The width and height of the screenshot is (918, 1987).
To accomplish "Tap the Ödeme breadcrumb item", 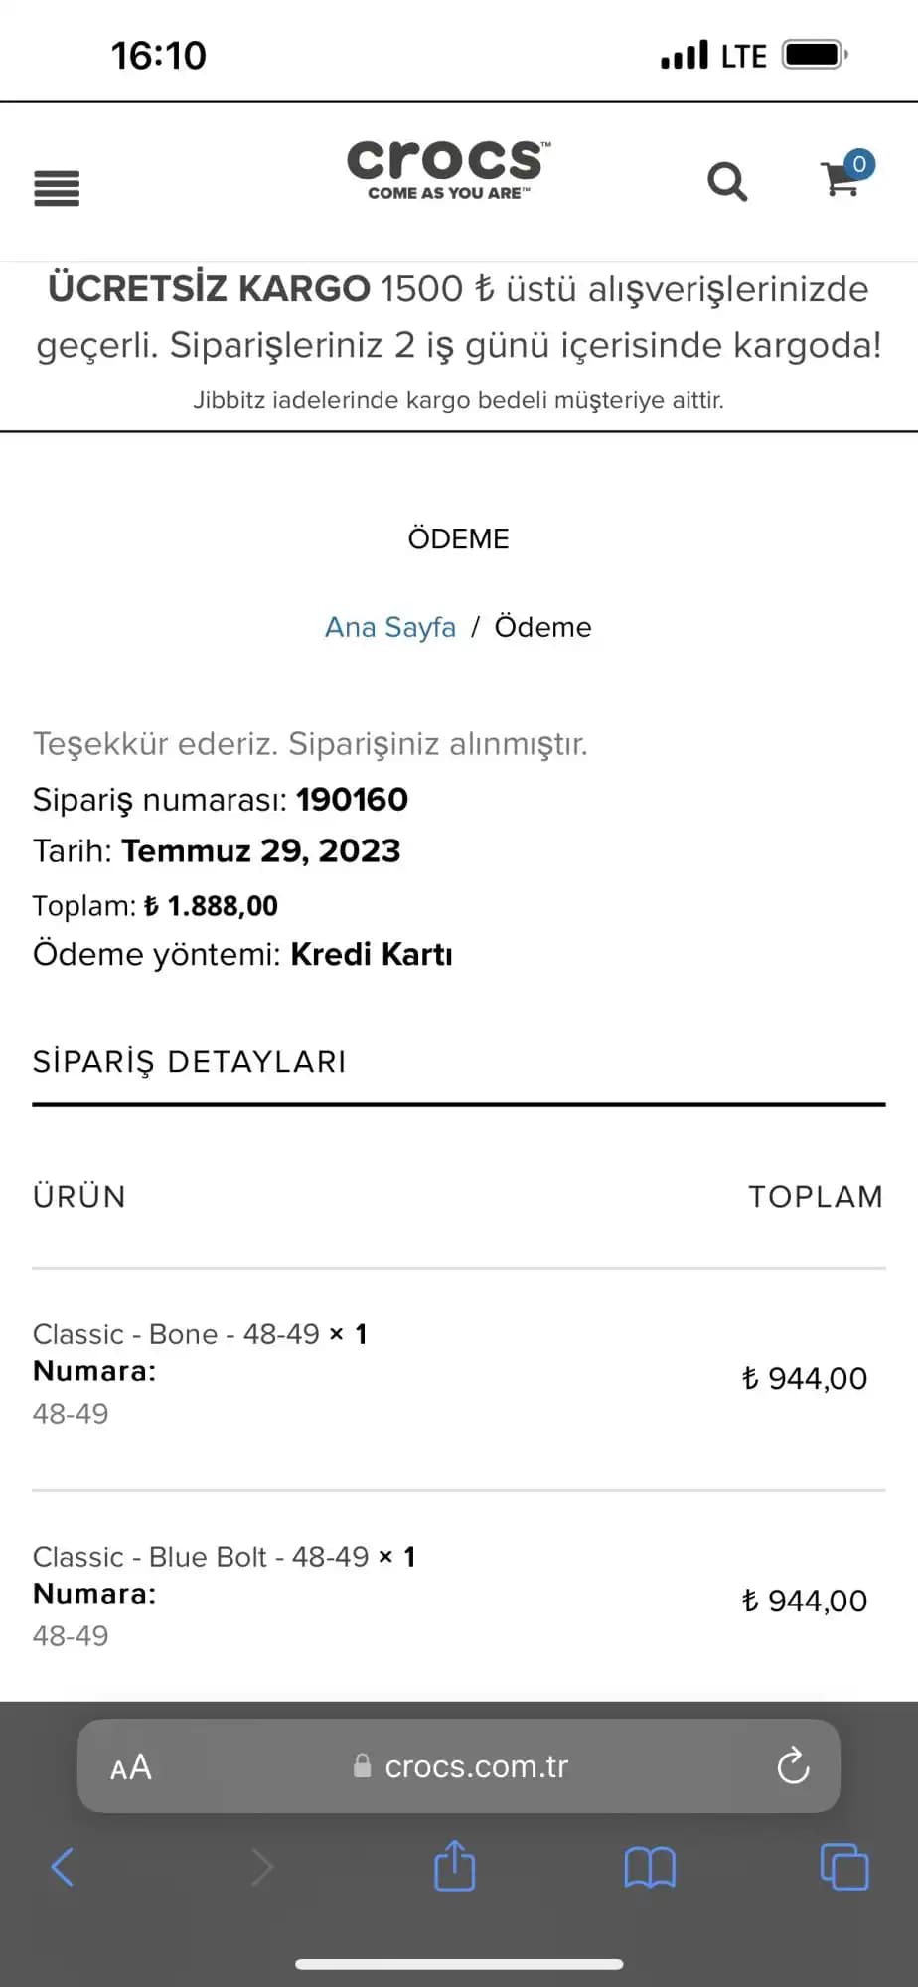I will pyautogui.click(x=542, y=627).
